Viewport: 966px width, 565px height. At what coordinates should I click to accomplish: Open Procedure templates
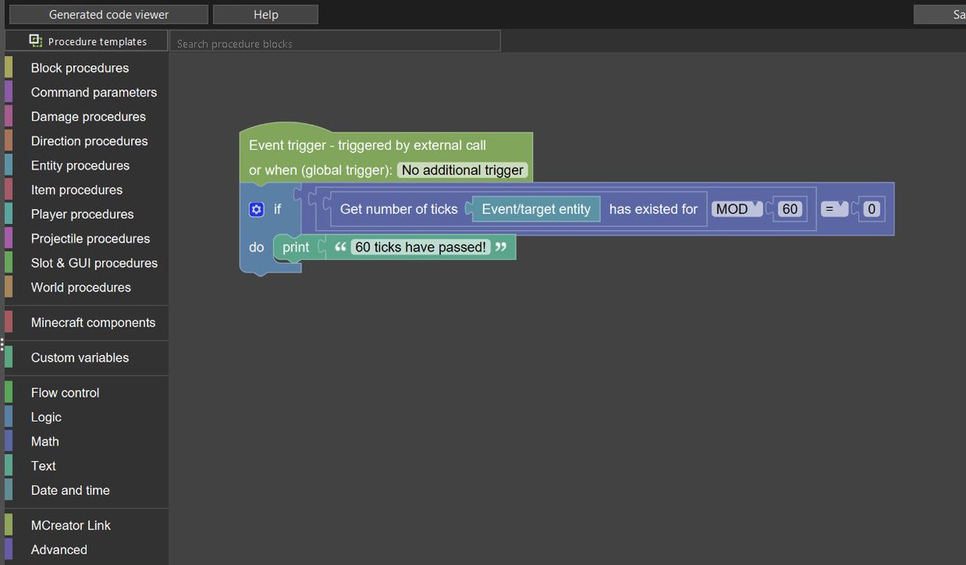88,41
